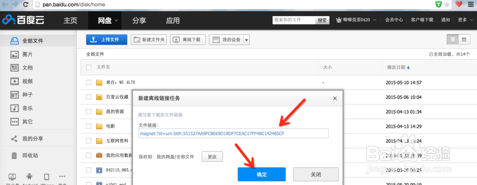Click the red heart extension icon
Viewport: 477px width, 185px height.
pos(459,4)
